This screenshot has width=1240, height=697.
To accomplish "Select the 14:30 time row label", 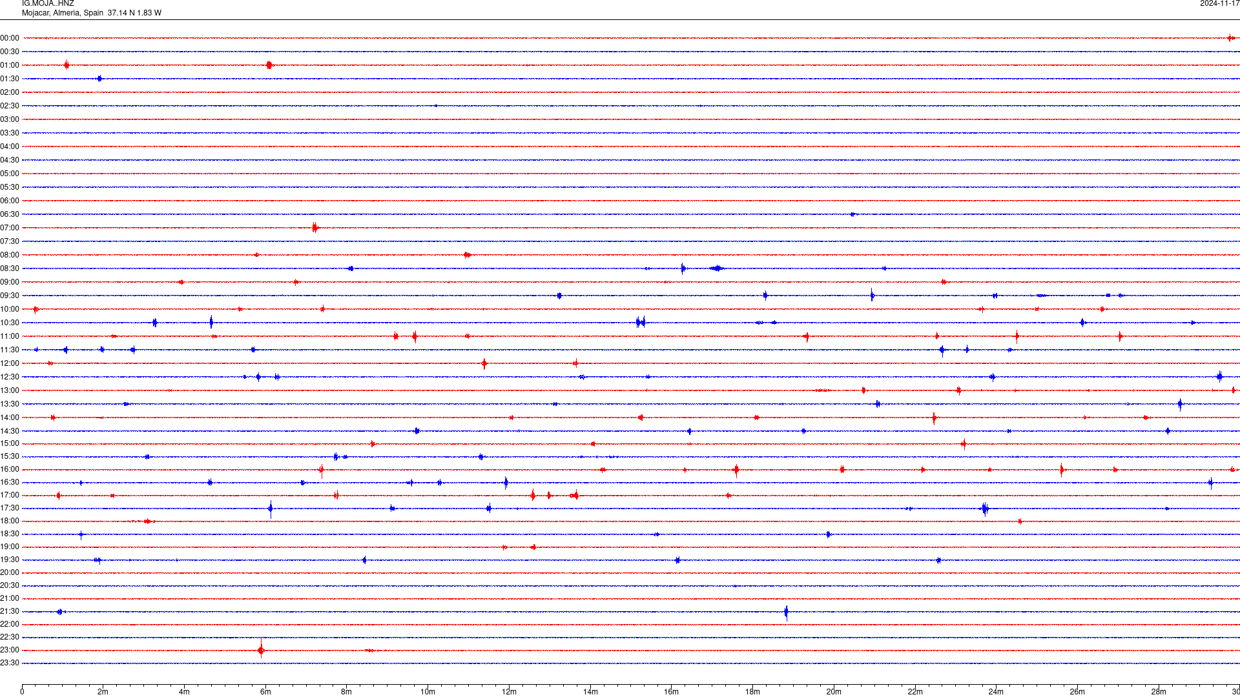I will click(x=10, y=431).
